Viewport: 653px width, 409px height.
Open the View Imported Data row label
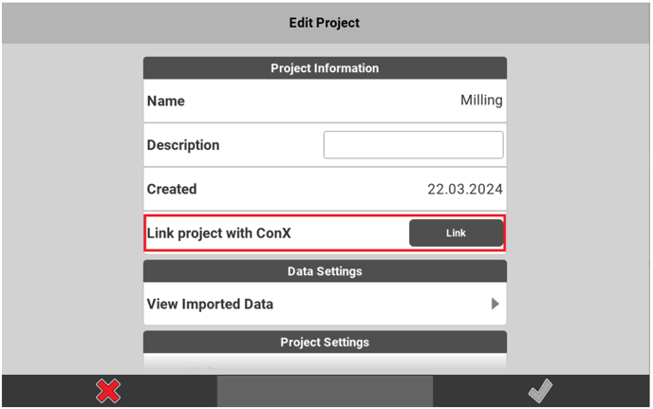[x=210, y=305]
